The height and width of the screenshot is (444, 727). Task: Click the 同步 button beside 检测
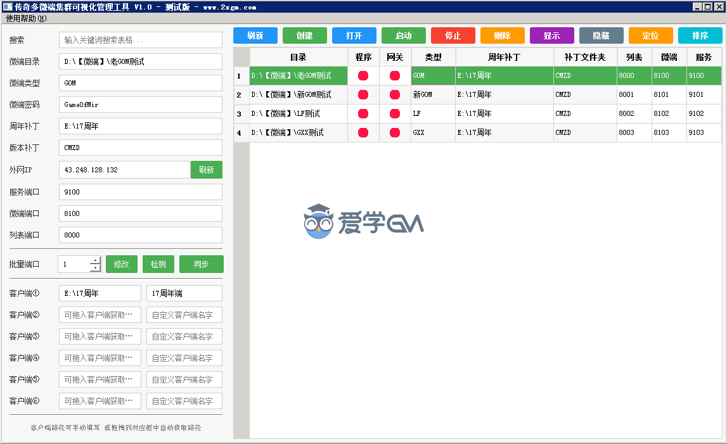[x=201, y=264]
